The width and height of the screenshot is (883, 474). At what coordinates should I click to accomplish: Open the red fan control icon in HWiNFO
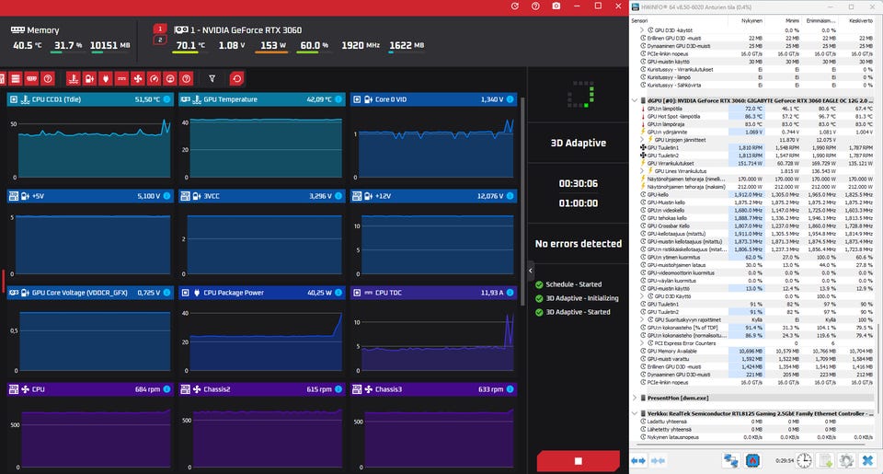[752, 460]
